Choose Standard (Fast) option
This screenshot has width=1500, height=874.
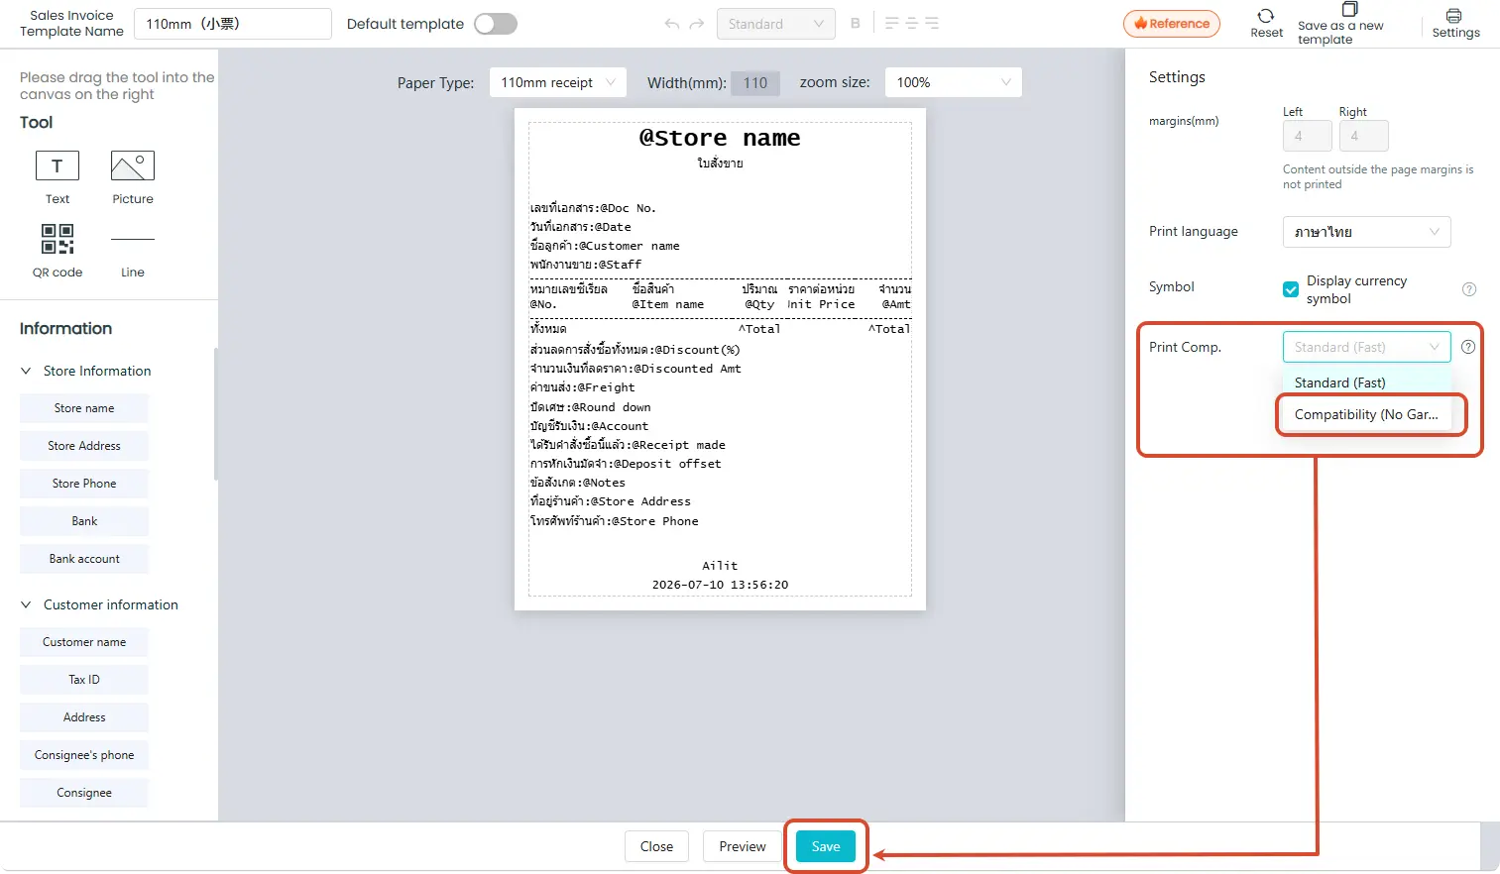coord(1366,382)
